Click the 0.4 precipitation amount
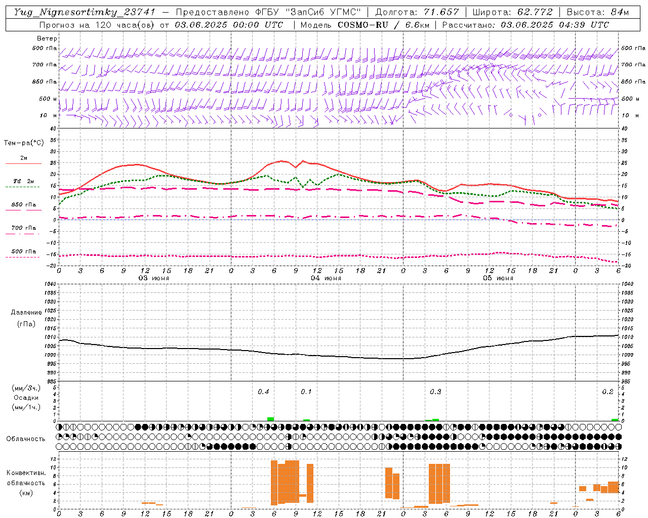Image resolution: width=648 pixels, height=518 pixels. 263,392
